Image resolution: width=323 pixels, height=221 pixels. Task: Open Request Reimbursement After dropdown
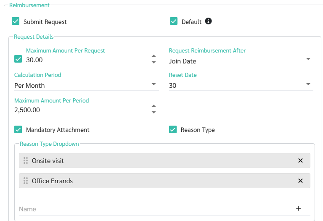[241, 61]
